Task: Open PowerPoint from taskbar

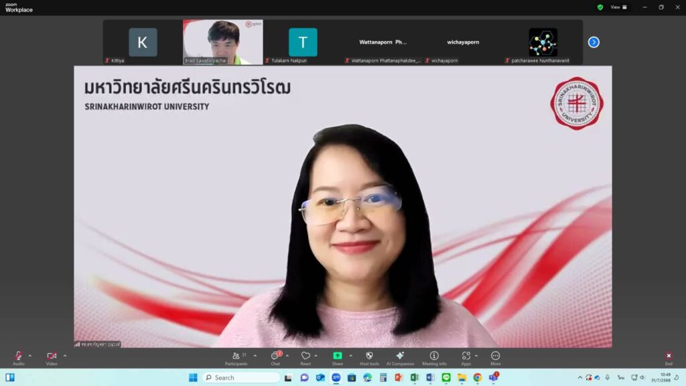Action: [x=399, y=378]
